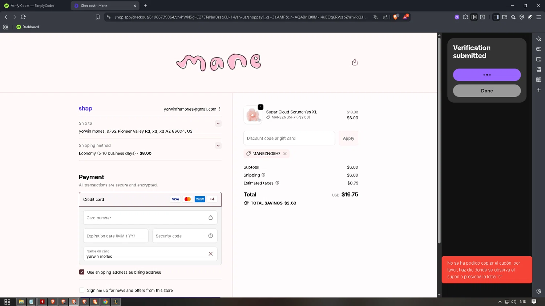This screenshot has height=306, width=545.
Task: Reload the current page
Action: pos(23,17)
